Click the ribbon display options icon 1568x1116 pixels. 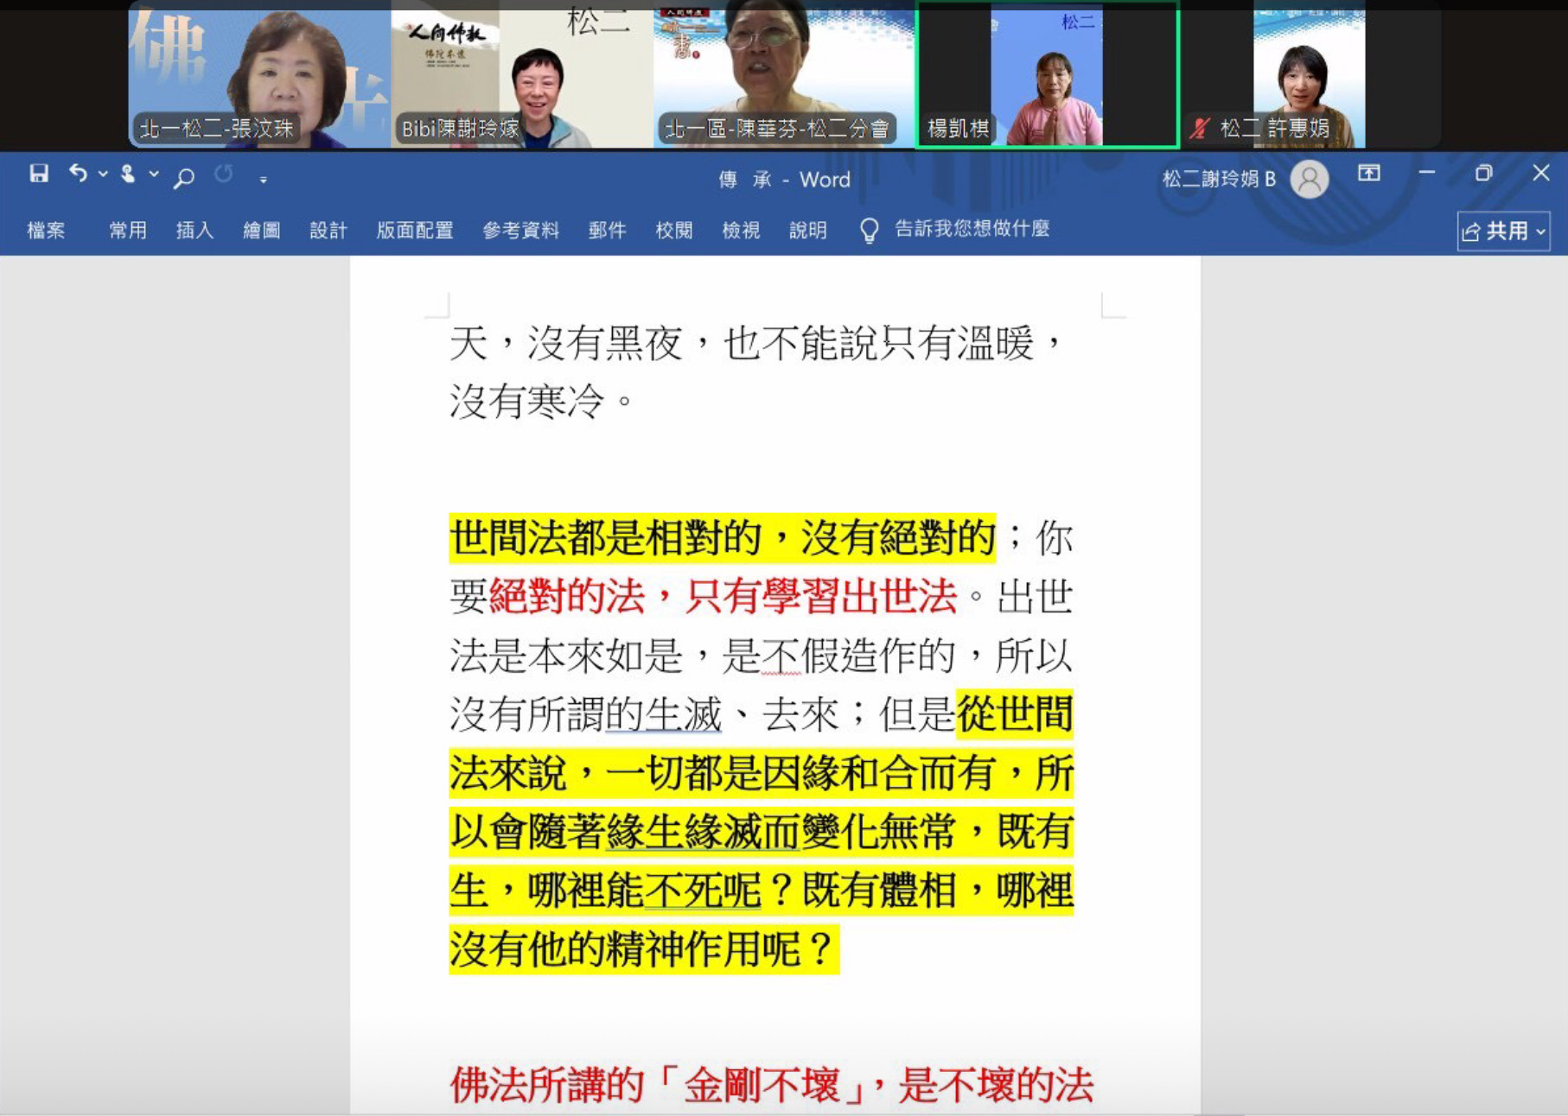(1368, 174)
